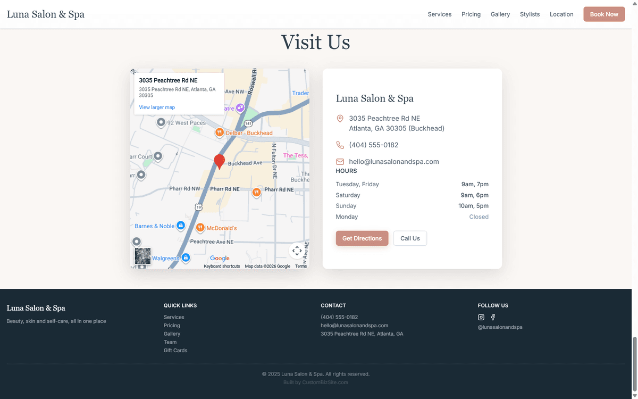Open footer Team quick link

(x=170, y=342)
